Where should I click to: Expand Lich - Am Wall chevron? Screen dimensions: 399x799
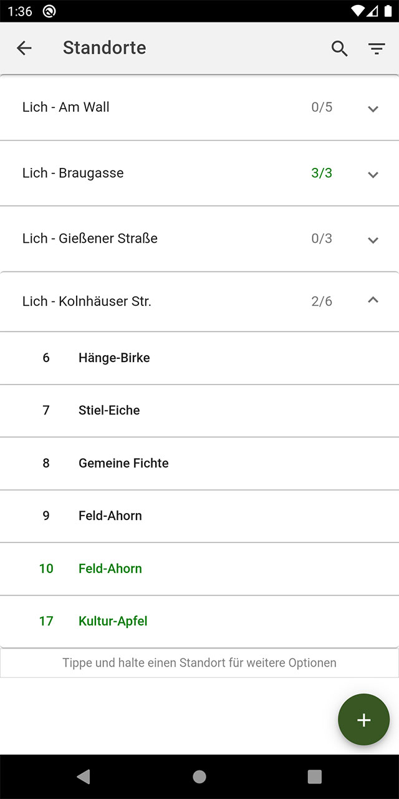click(373, 109)
